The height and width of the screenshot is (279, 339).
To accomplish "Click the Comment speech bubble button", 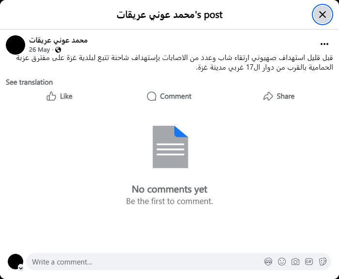I will tap(169, 96).
